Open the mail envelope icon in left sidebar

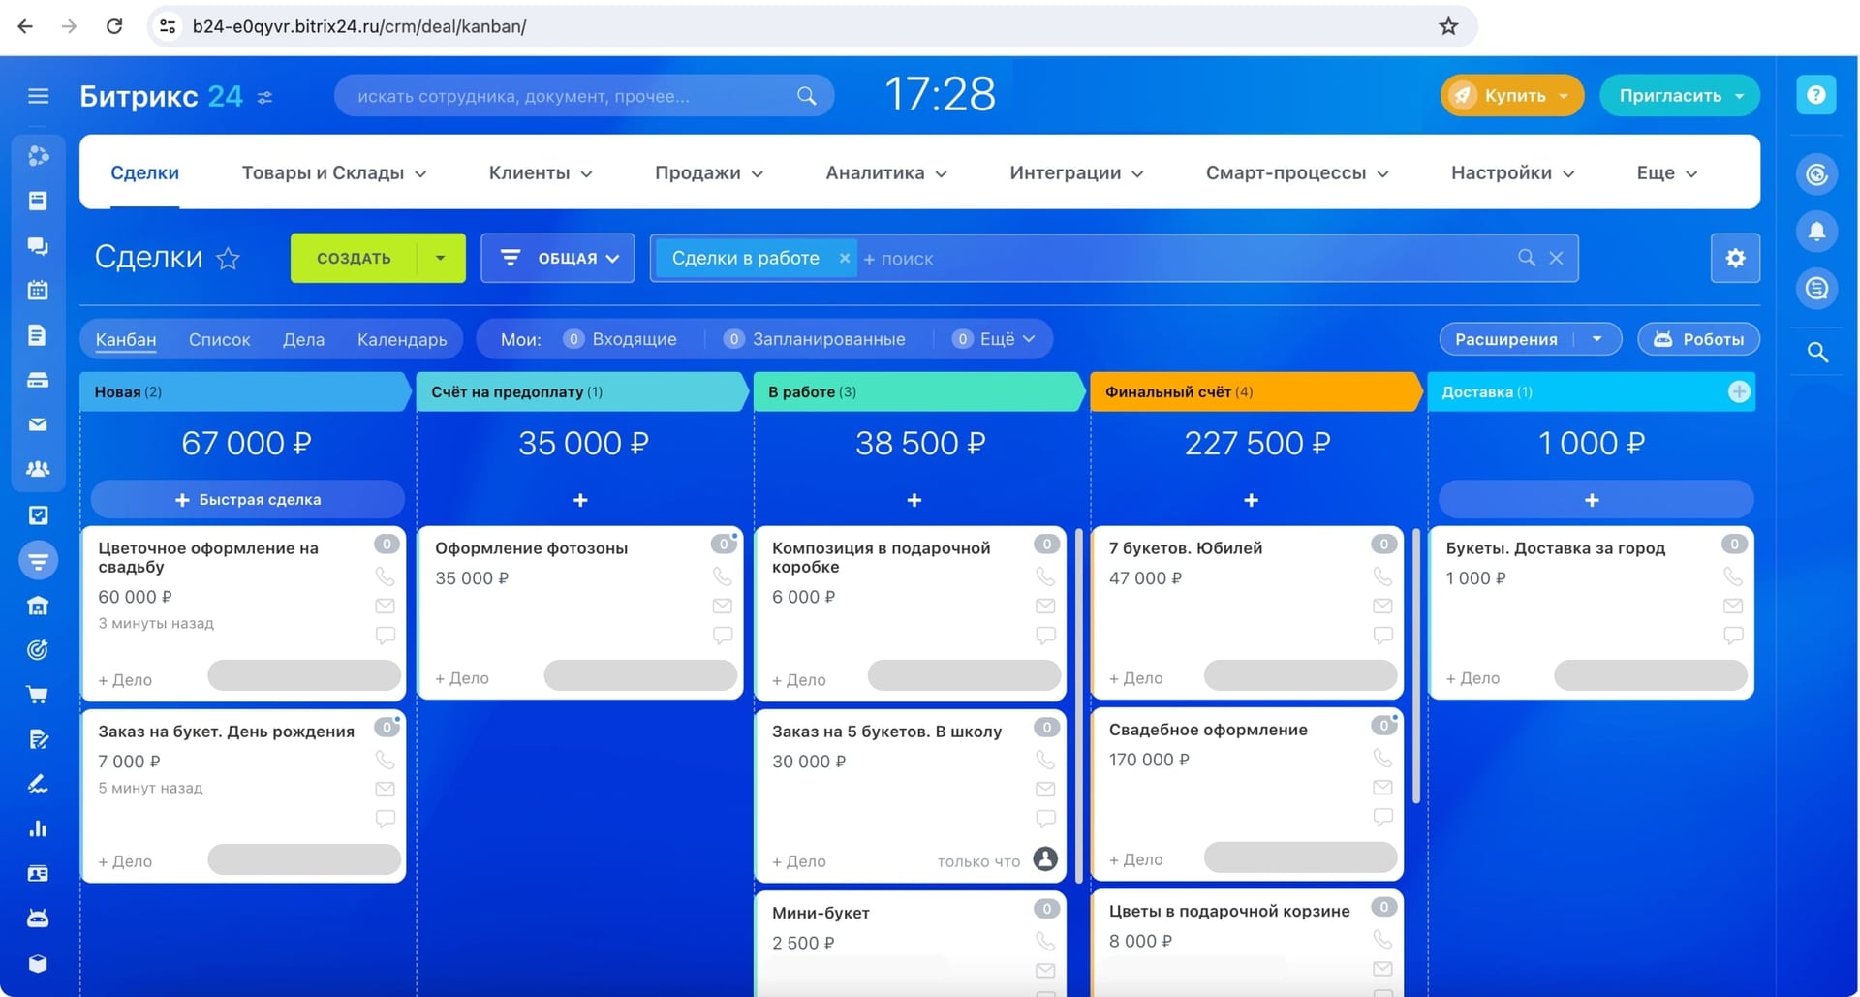tap(38, 424)
